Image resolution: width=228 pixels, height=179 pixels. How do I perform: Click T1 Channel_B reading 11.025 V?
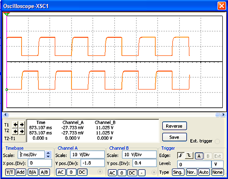[105, 128]
